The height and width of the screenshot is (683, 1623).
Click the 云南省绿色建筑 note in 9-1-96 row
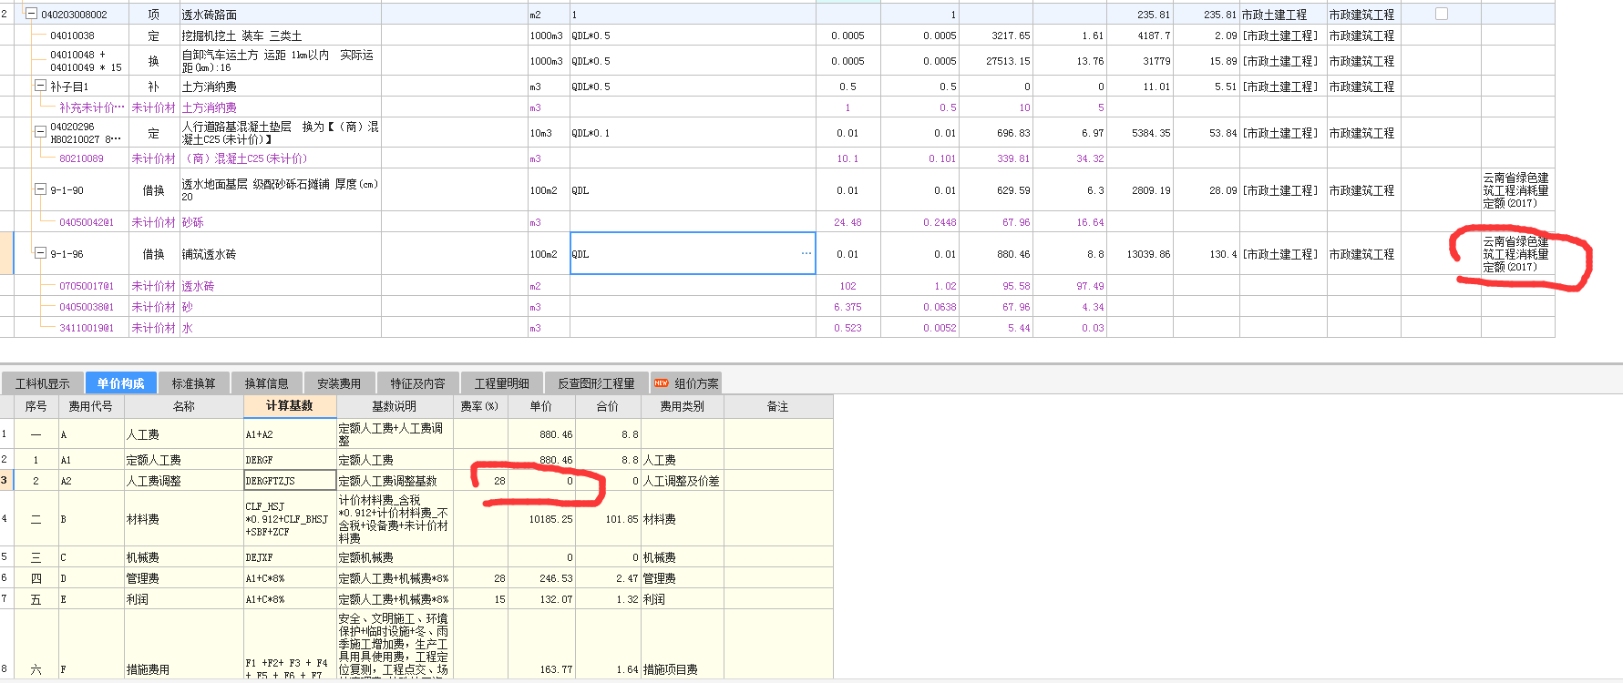(x=1515, y=254)
